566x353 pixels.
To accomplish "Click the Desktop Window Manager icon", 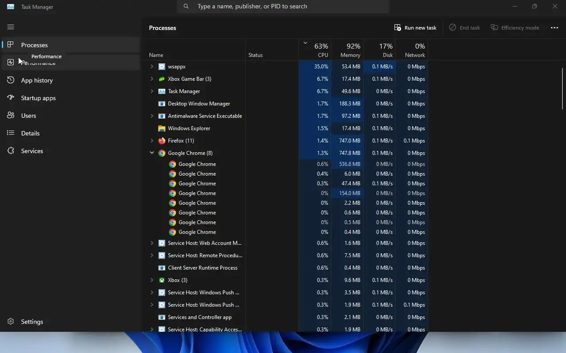I will click(162, 104).
